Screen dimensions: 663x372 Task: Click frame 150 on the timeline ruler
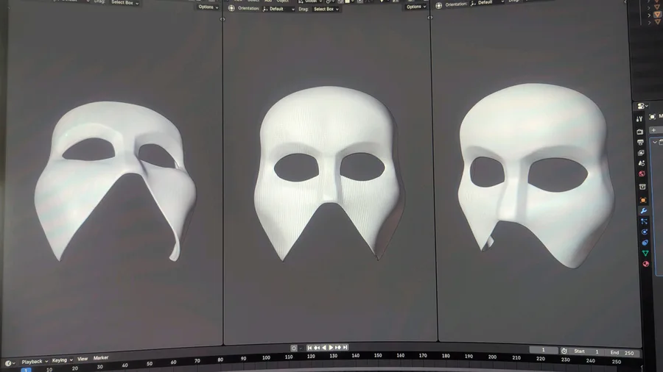click(x=378, y=356)
